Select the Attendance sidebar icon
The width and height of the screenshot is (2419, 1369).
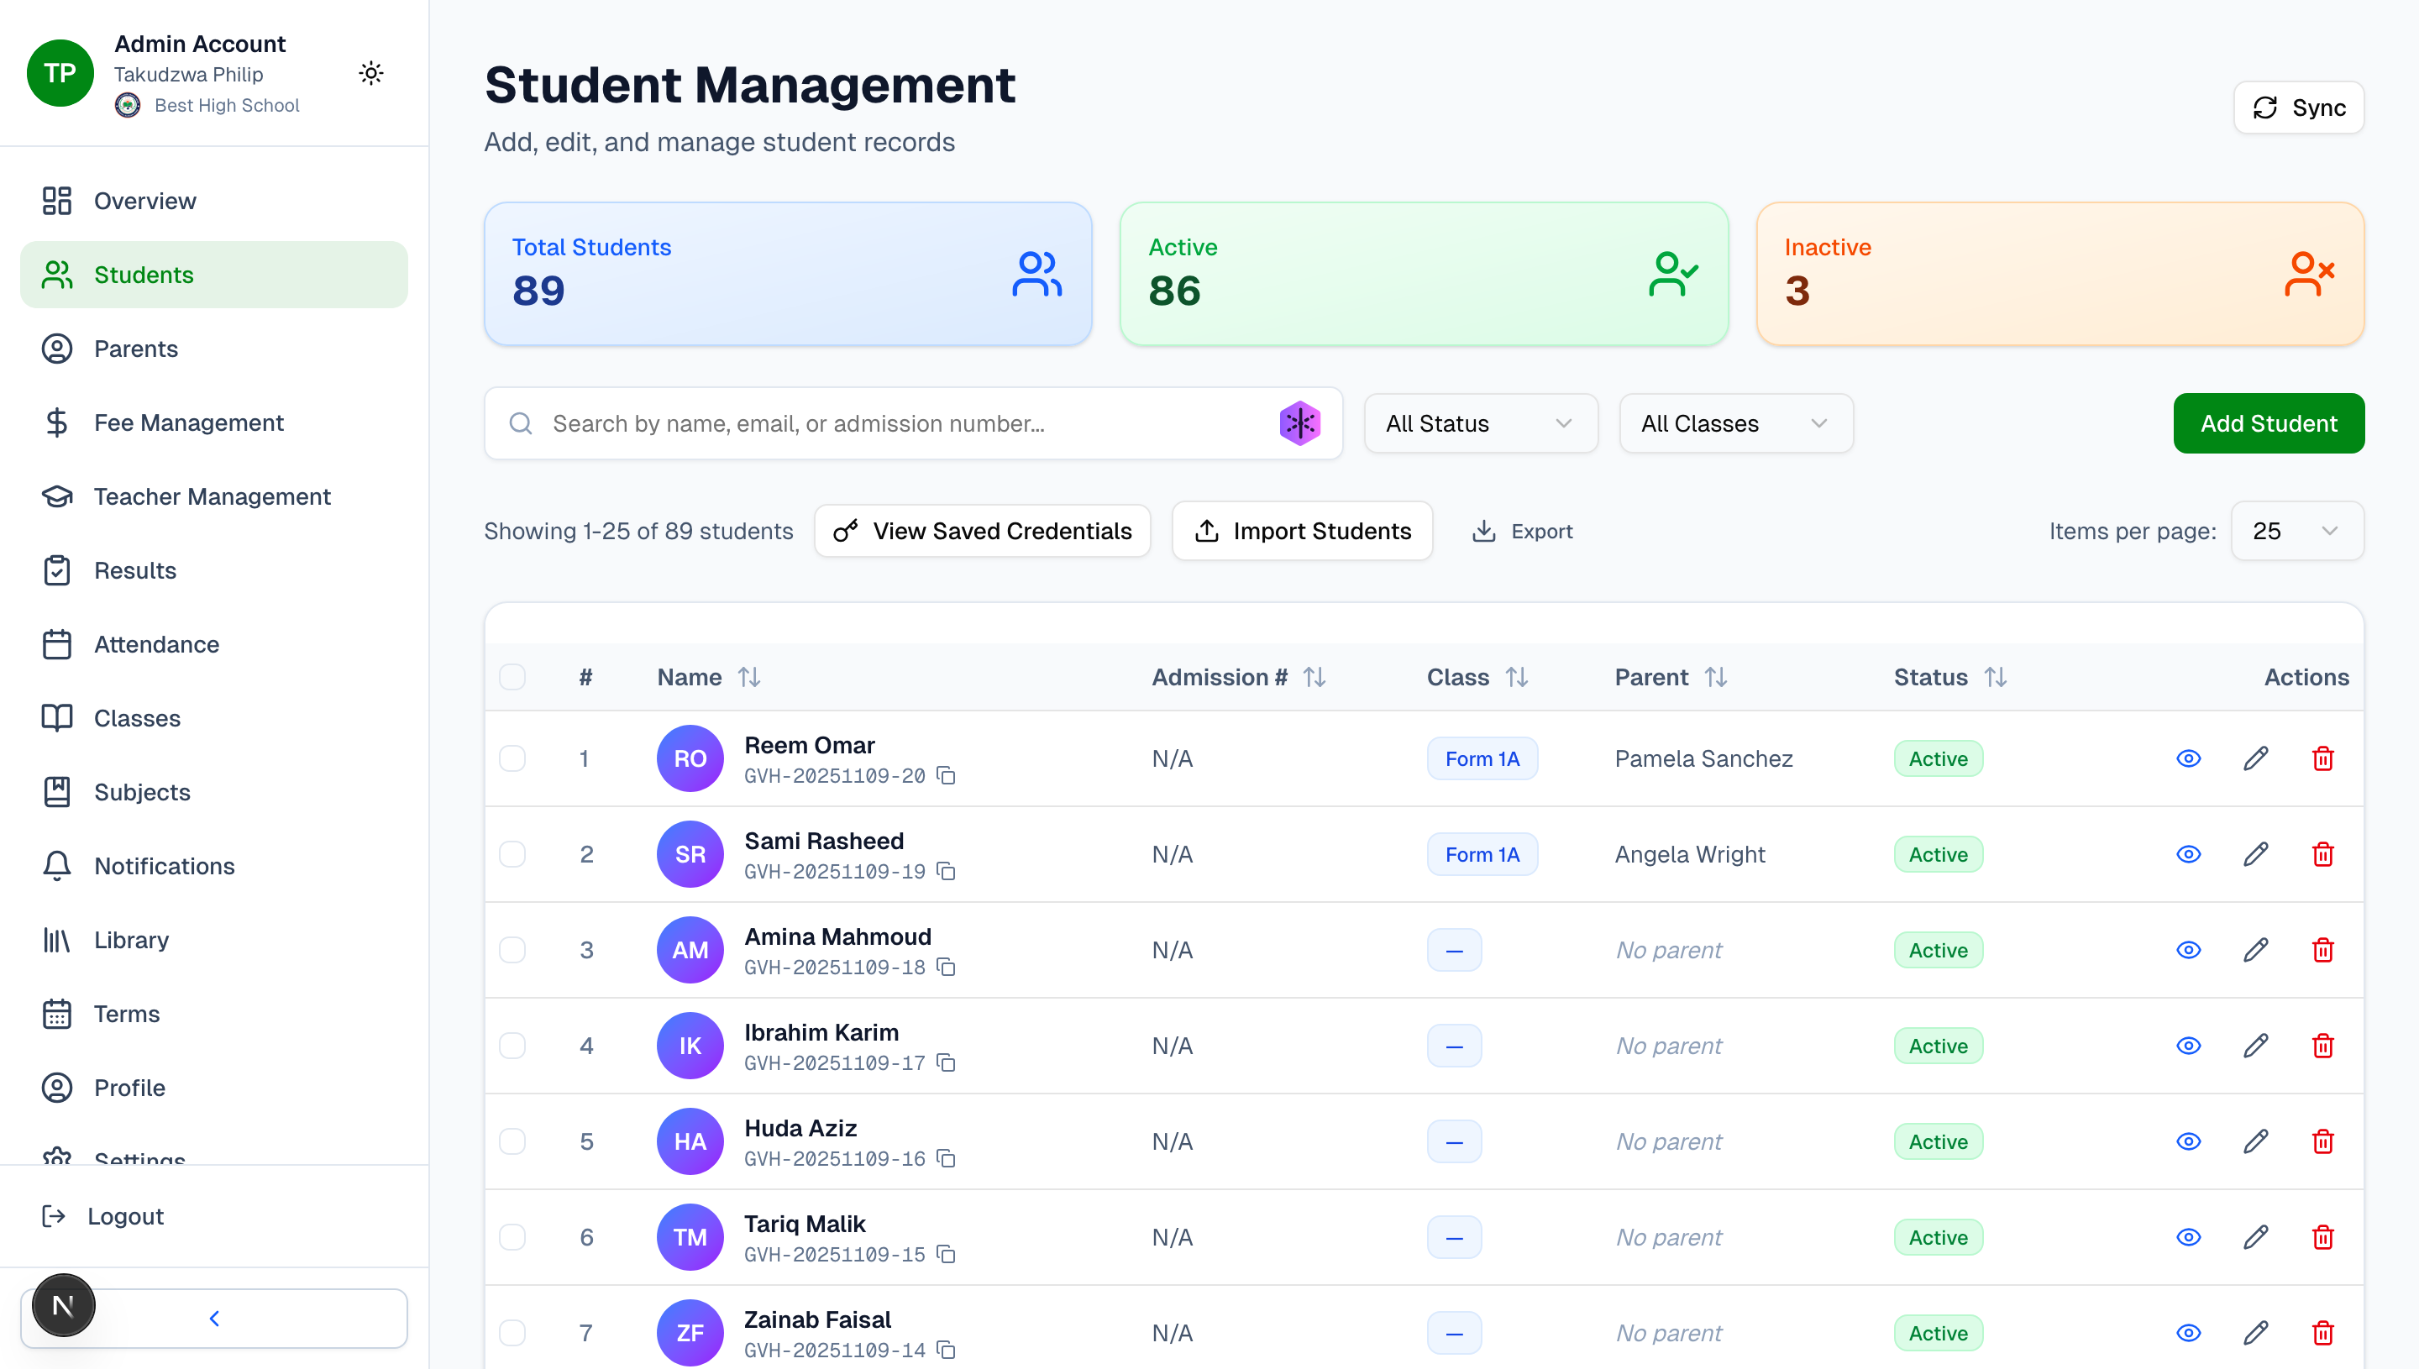(56, 644)
